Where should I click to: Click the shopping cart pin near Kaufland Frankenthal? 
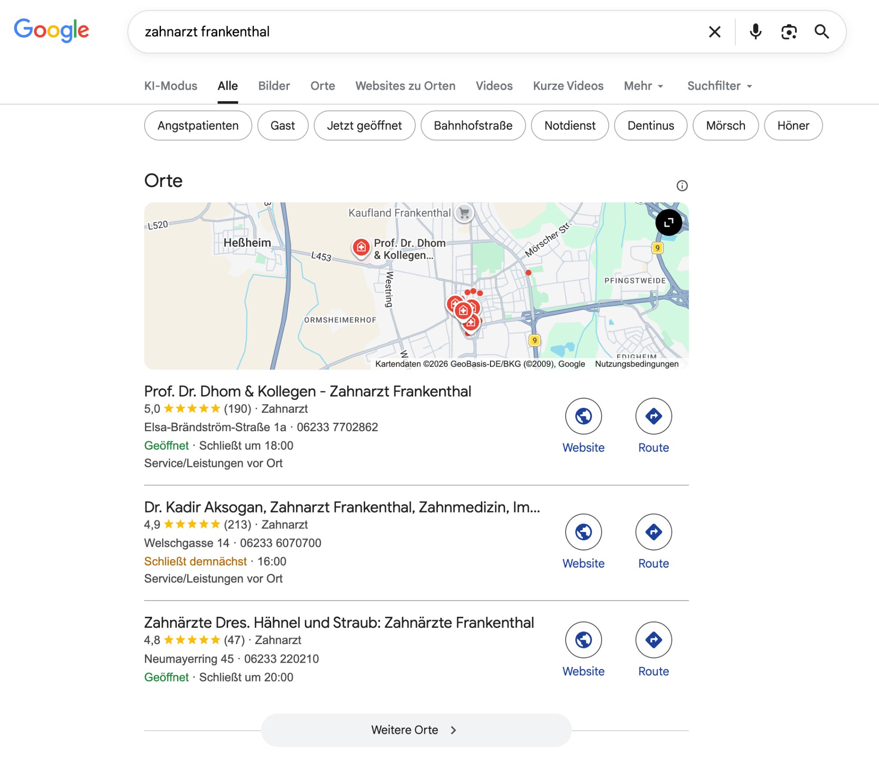[x=464, y=214]
